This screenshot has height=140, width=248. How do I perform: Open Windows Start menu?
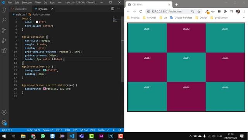tap(4, 136)
